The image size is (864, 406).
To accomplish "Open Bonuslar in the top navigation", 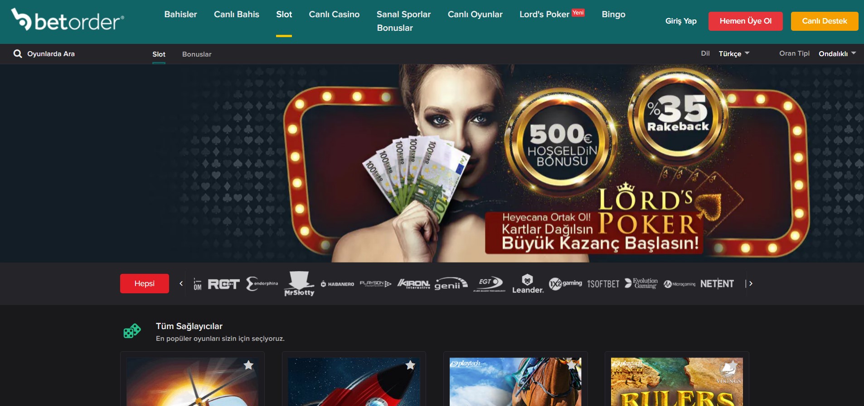I will point(395,28).
